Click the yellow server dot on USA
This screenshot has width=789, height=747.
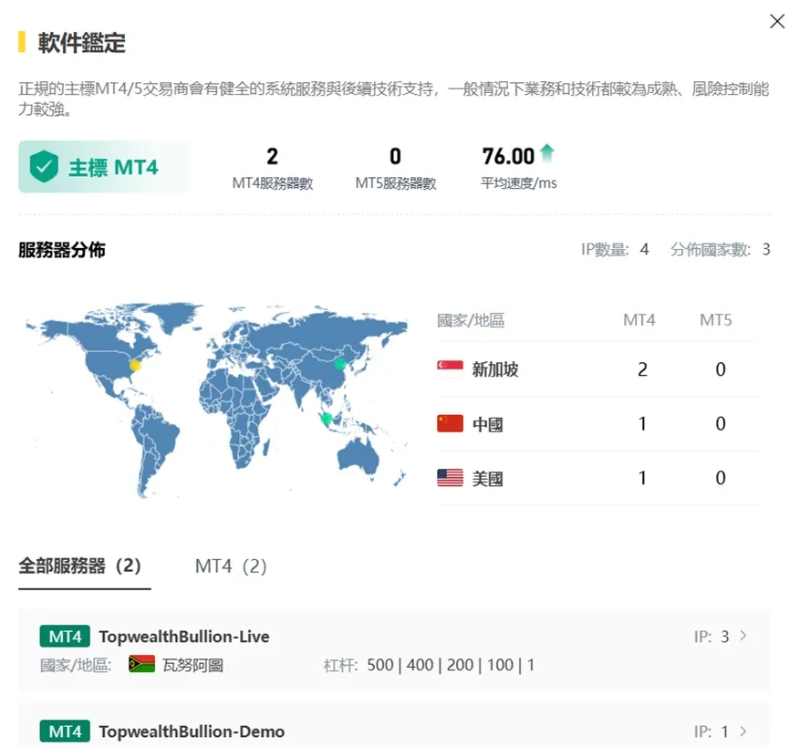pos(135,366)
